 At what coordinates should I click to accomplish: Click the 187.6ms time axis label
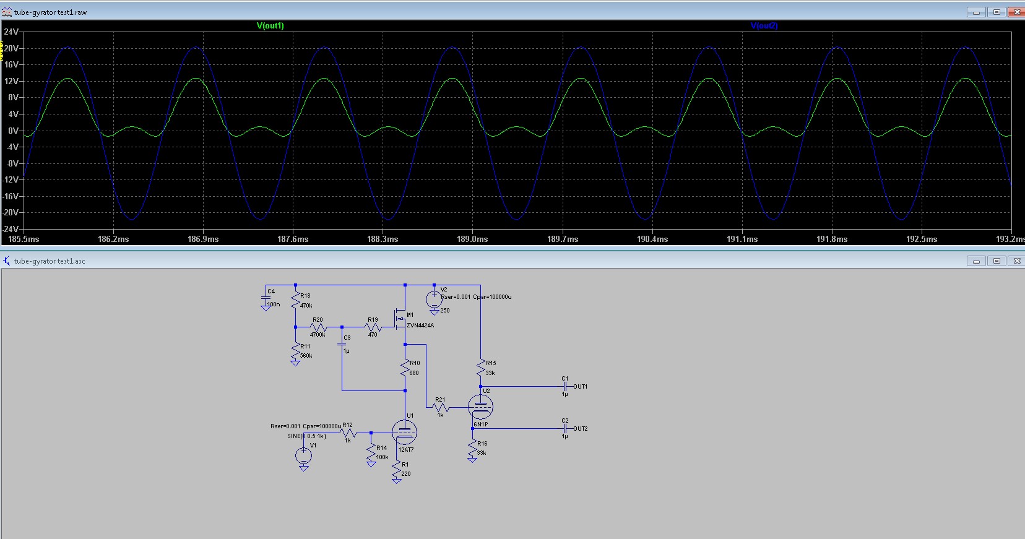pos(293,239)
